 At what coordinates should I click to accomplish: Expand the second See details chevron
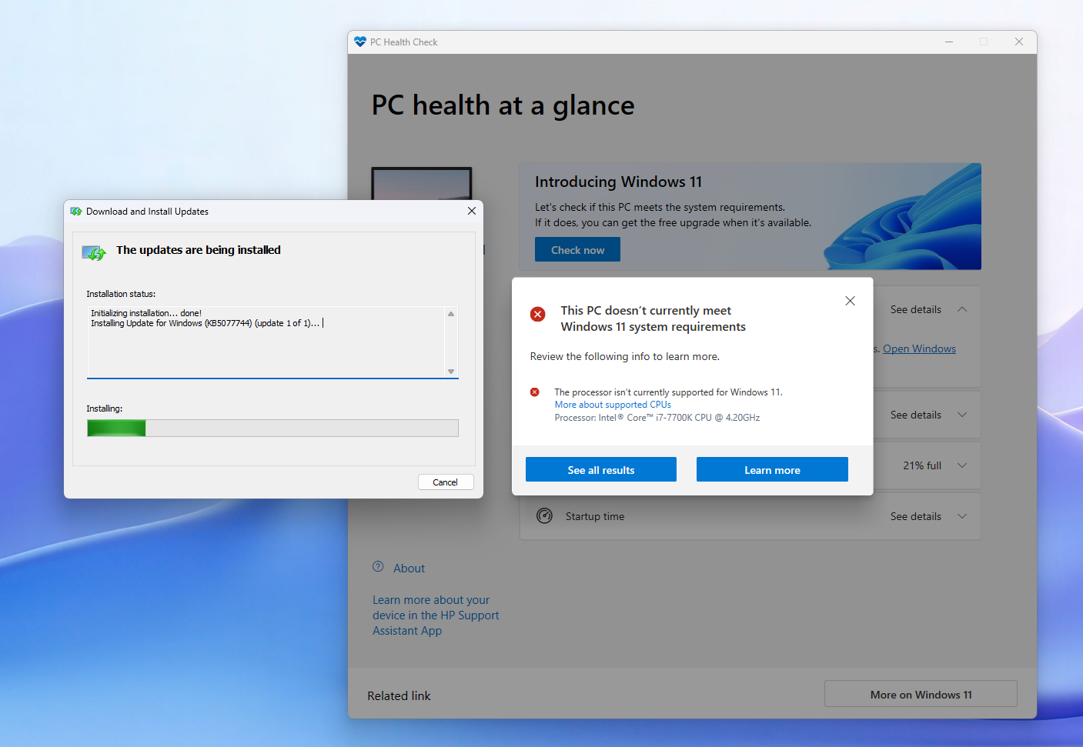coord(962,415)
